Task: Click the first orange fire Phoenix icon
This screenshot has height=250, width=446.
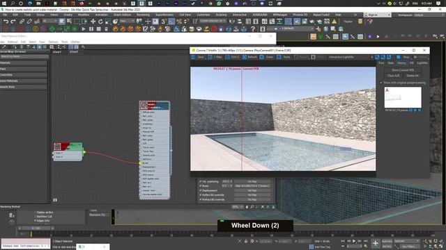Action: (x=115, y=28)
